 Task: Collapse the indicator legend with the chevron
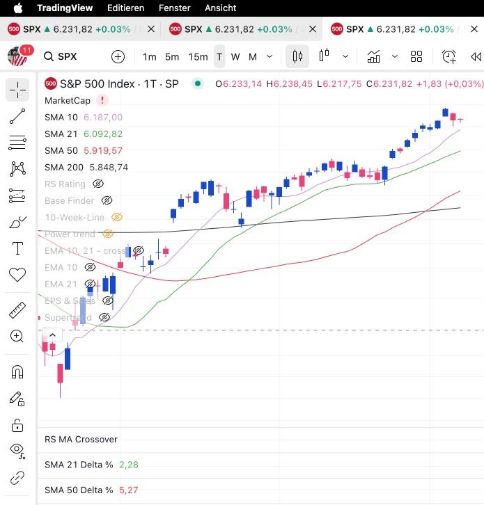pyautogui.click(x=52, y=335)
